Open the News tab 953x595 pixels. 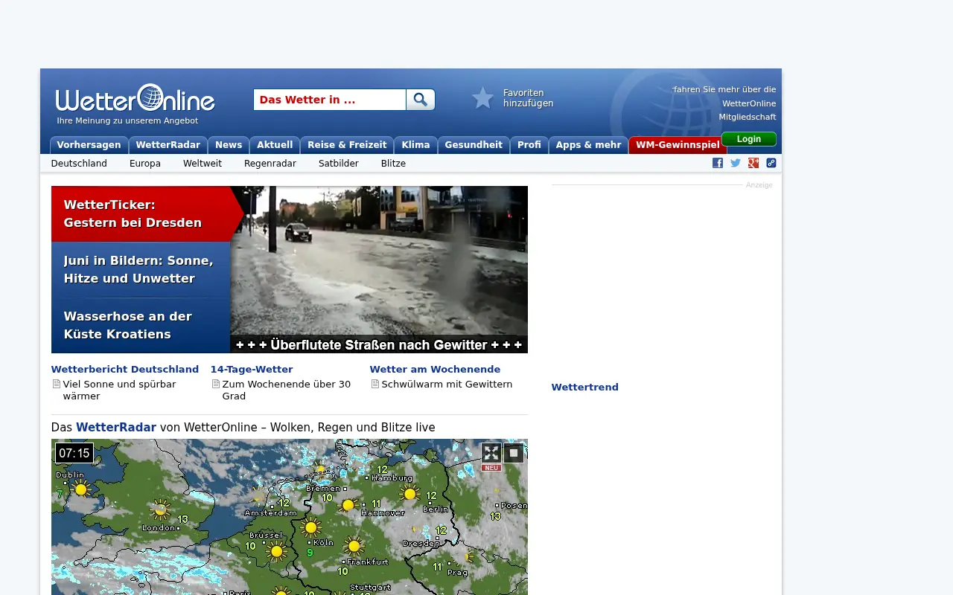click(229, 145)
